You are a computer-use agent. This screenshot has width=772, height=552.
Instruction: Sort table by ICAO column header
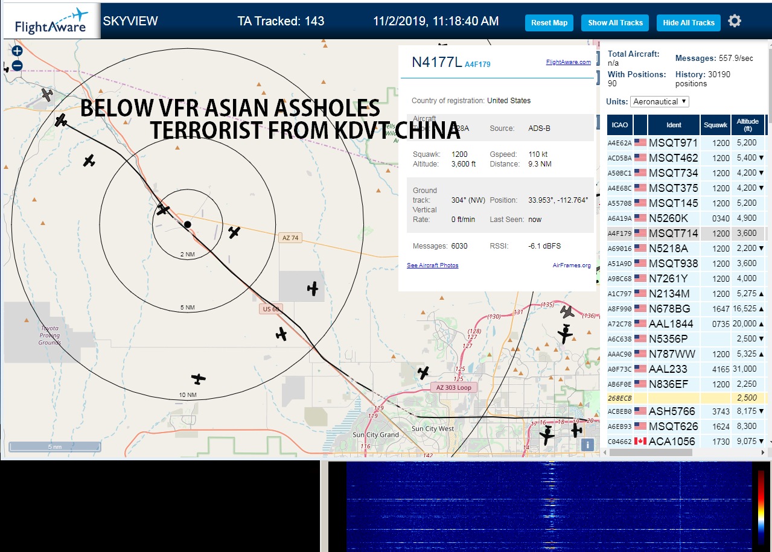(x=619, y=125)
